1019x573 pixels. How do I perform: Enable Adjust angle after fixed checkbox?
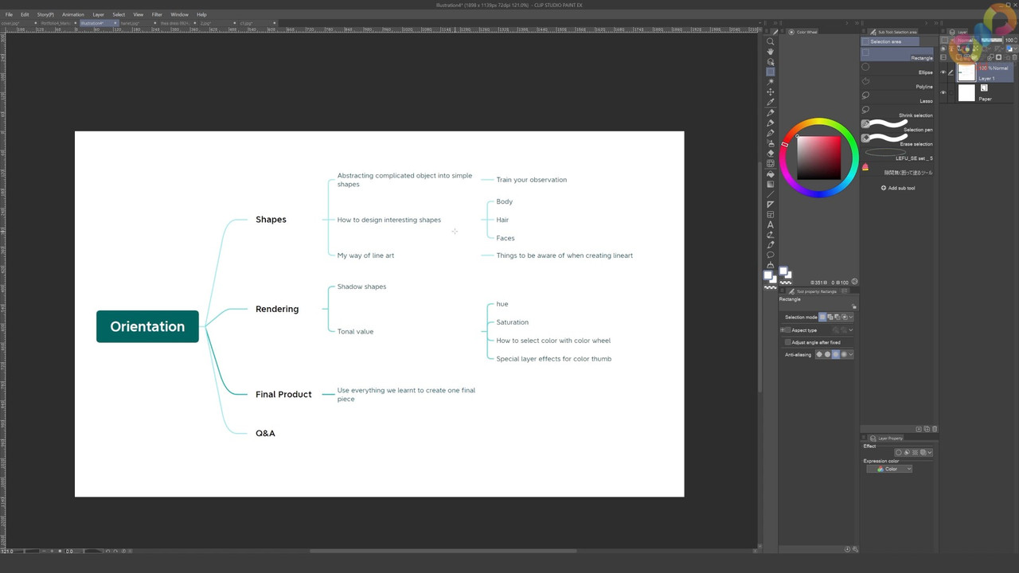click(788, 342)
